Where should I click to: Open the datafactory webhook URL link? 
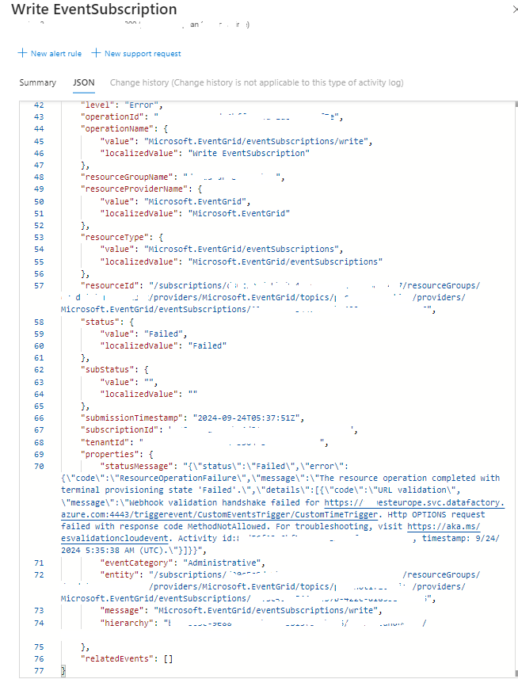tap(283, 509)
